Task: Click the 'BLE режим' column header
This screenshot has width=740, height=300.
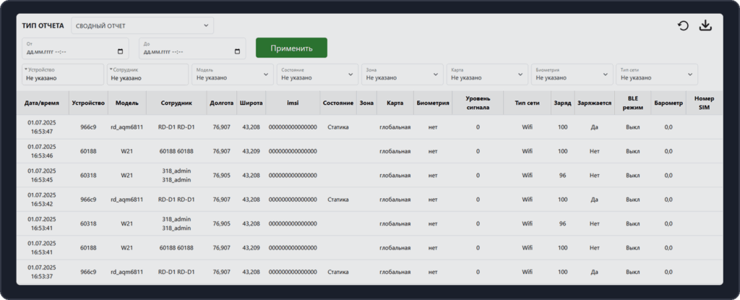Action: pyautogui.click(x=633, y=103)
